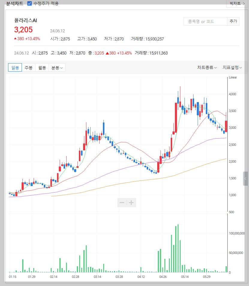Screen dimensions: 249x286
Task: Select the 일봉 tab
Action: [15, 68]
